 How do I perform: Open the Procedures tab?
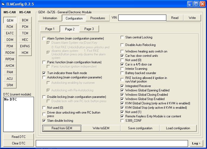click(98, 18)
